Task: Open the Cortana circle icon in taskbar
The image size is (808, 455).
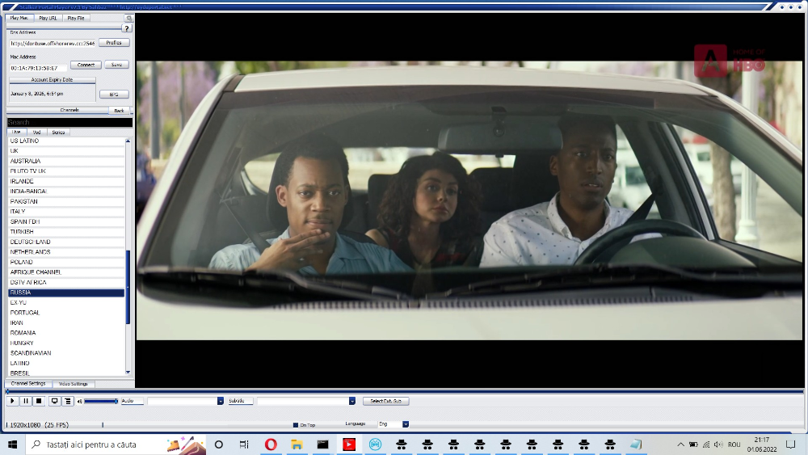Action: pyautogui.click(x=218, y=444)
